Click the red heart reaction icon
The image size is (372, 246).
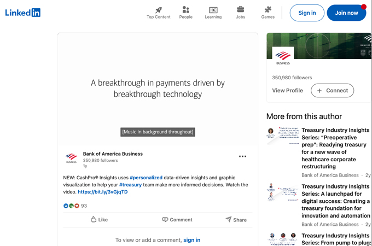(x=77, y=206)
